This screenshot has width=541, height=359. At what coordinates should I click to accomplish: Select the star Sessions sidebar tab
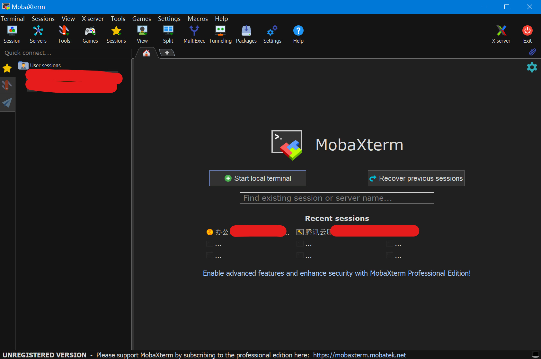[7, 68]
